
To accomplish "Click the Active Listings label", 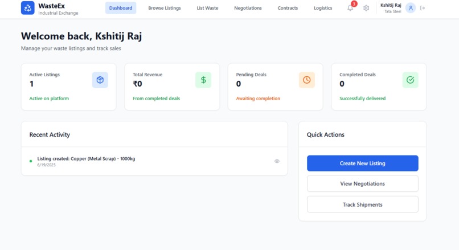I will pos(44,75).
